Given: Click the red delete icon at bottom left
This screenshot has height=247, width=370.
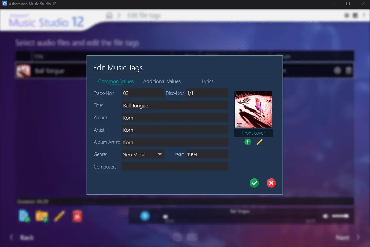Looking at the screenshot, I should tap(77, 216).
